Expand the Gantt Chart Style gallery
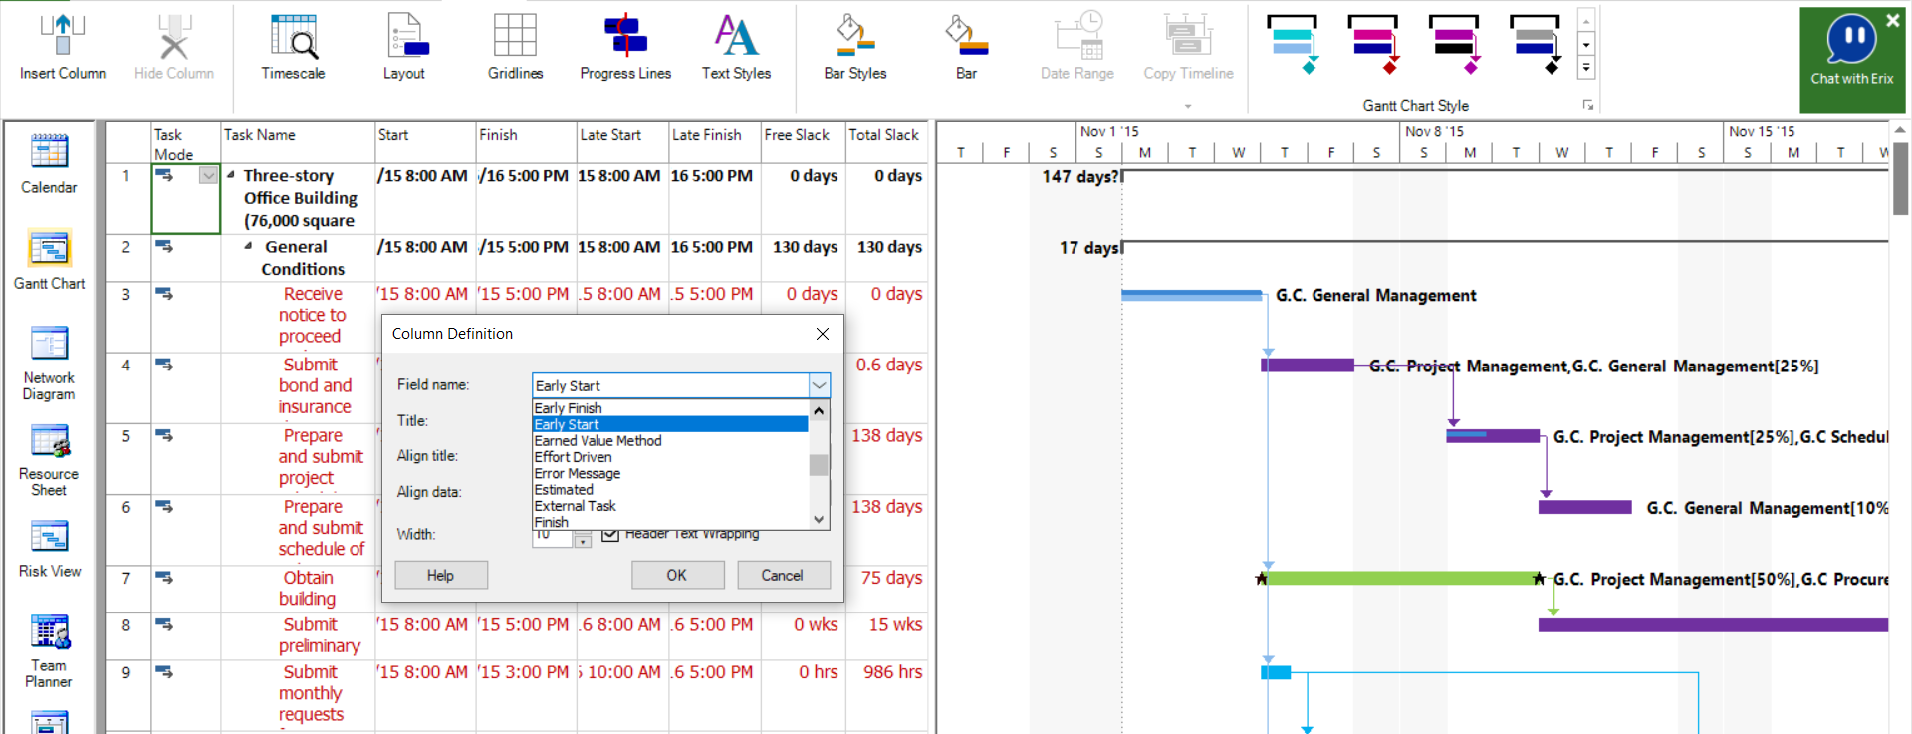The image size is (1912, 734). coord(1586,68)
